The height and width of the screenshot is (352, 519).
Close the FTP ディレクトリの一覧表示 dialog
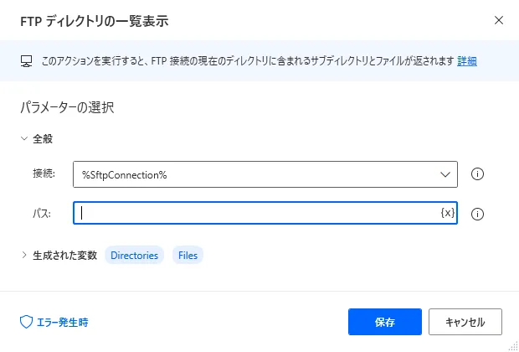(x=499, y=19)
